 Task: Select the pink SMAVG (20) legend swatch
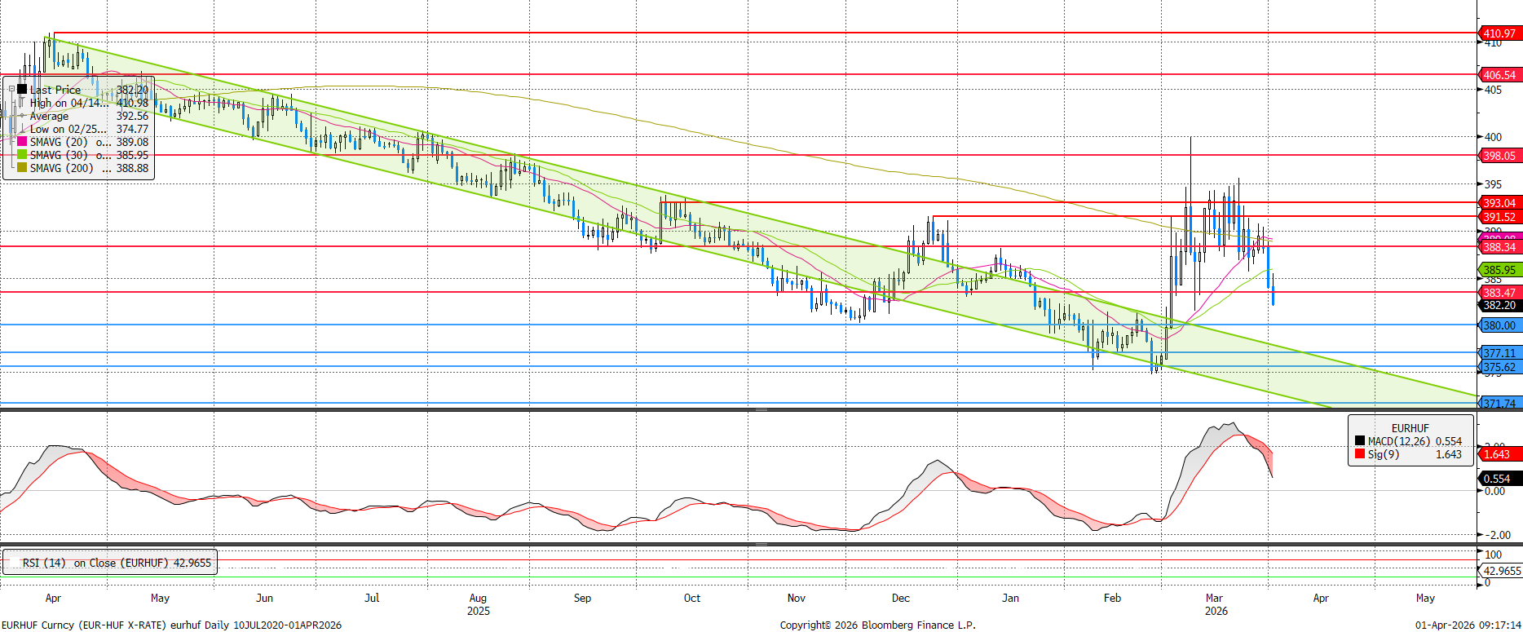22,142
